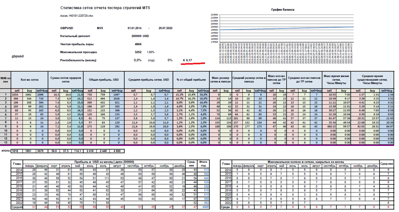This screenshot has width=399, height=212.
Task: Select the 'Средняя прибыль сетки, USD' header
Action: tap(148, 79)
